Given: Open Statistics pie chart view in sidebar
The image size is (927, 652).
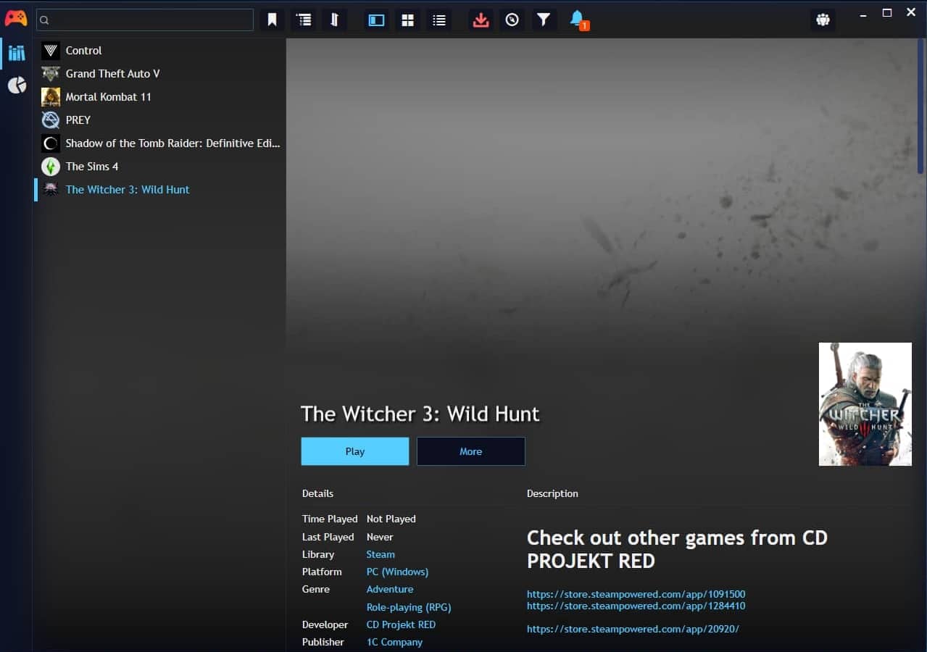Looking at the screenshot, I should [17, 85].
